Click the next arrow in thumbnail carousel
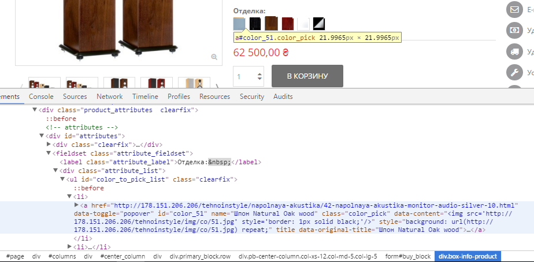The image size is (534, 262). (217, 86)
